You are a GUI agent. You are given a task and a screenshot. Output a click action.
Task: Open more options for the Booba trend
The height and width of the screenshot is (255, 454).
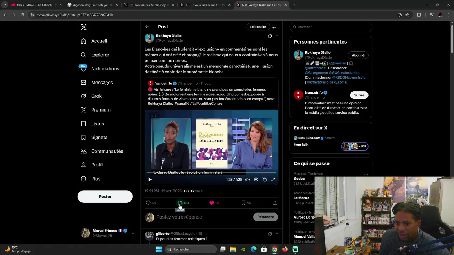pos(366,174)
